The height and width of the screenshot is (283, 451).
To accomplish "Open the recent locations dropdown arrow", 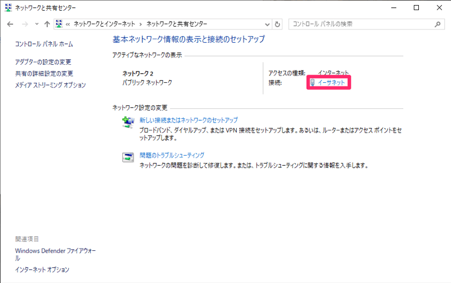I will 37,24.
